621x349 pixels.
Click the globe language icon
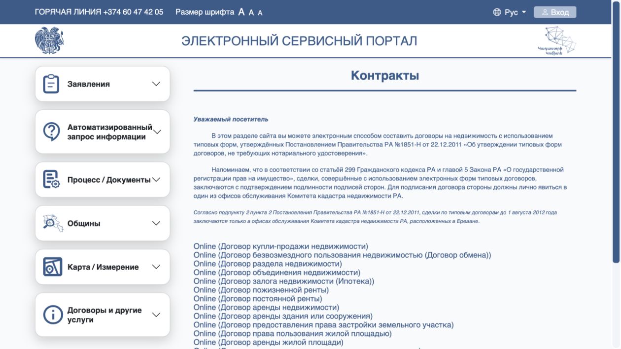point(497,12)
